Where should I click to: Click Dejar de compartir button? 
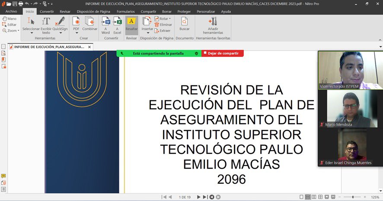click(x=223, y=53)
